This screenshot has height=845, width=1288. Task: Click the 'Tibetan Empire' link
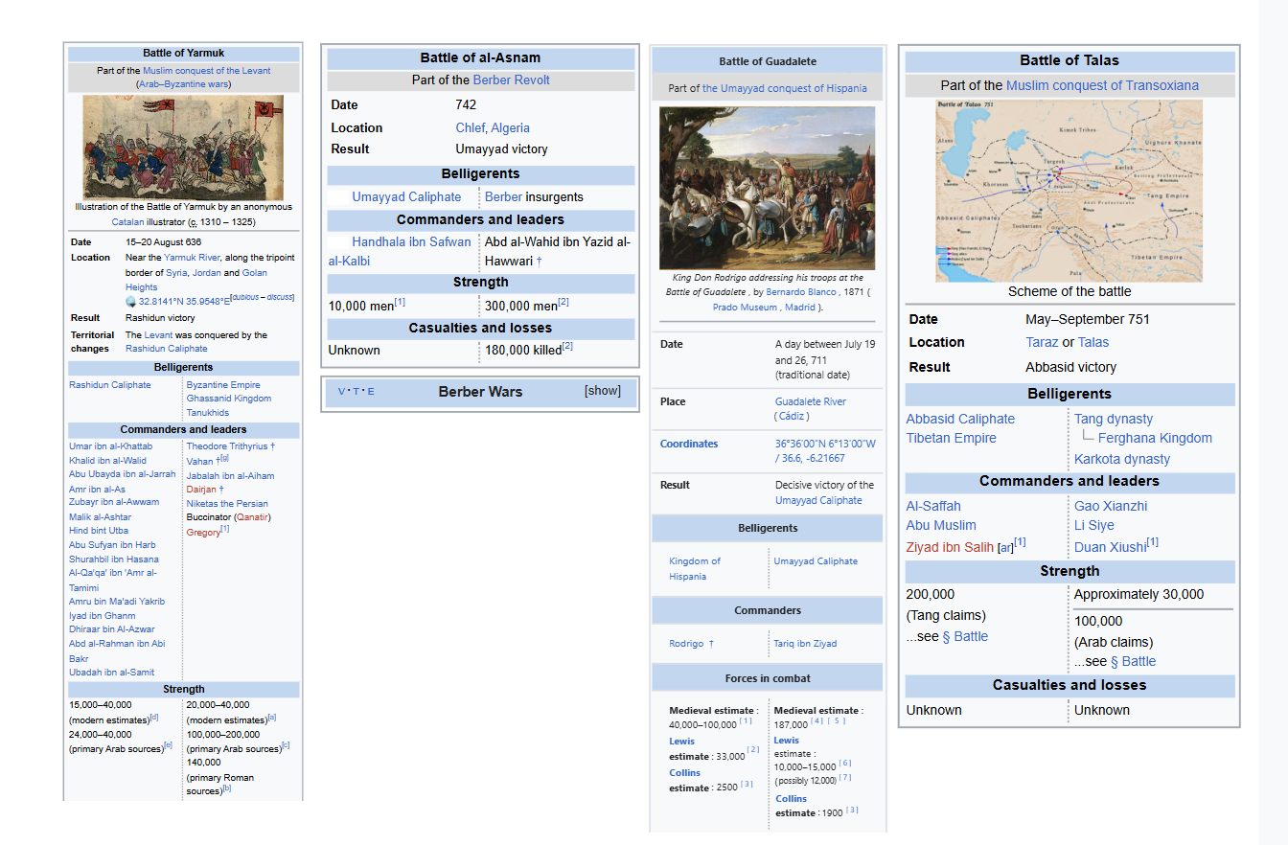952,439
